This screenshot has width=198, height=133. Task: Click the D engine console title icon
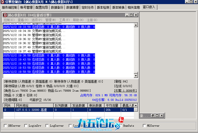click(2, 2)
